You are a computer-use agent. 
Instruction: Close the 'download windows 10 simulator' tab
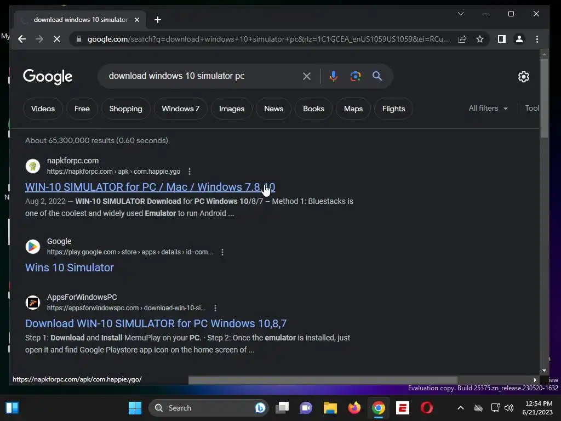(x=136, y=20)
